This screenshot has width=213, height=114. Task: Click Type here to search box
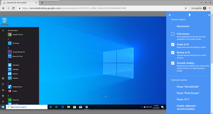tap(27, 107)
